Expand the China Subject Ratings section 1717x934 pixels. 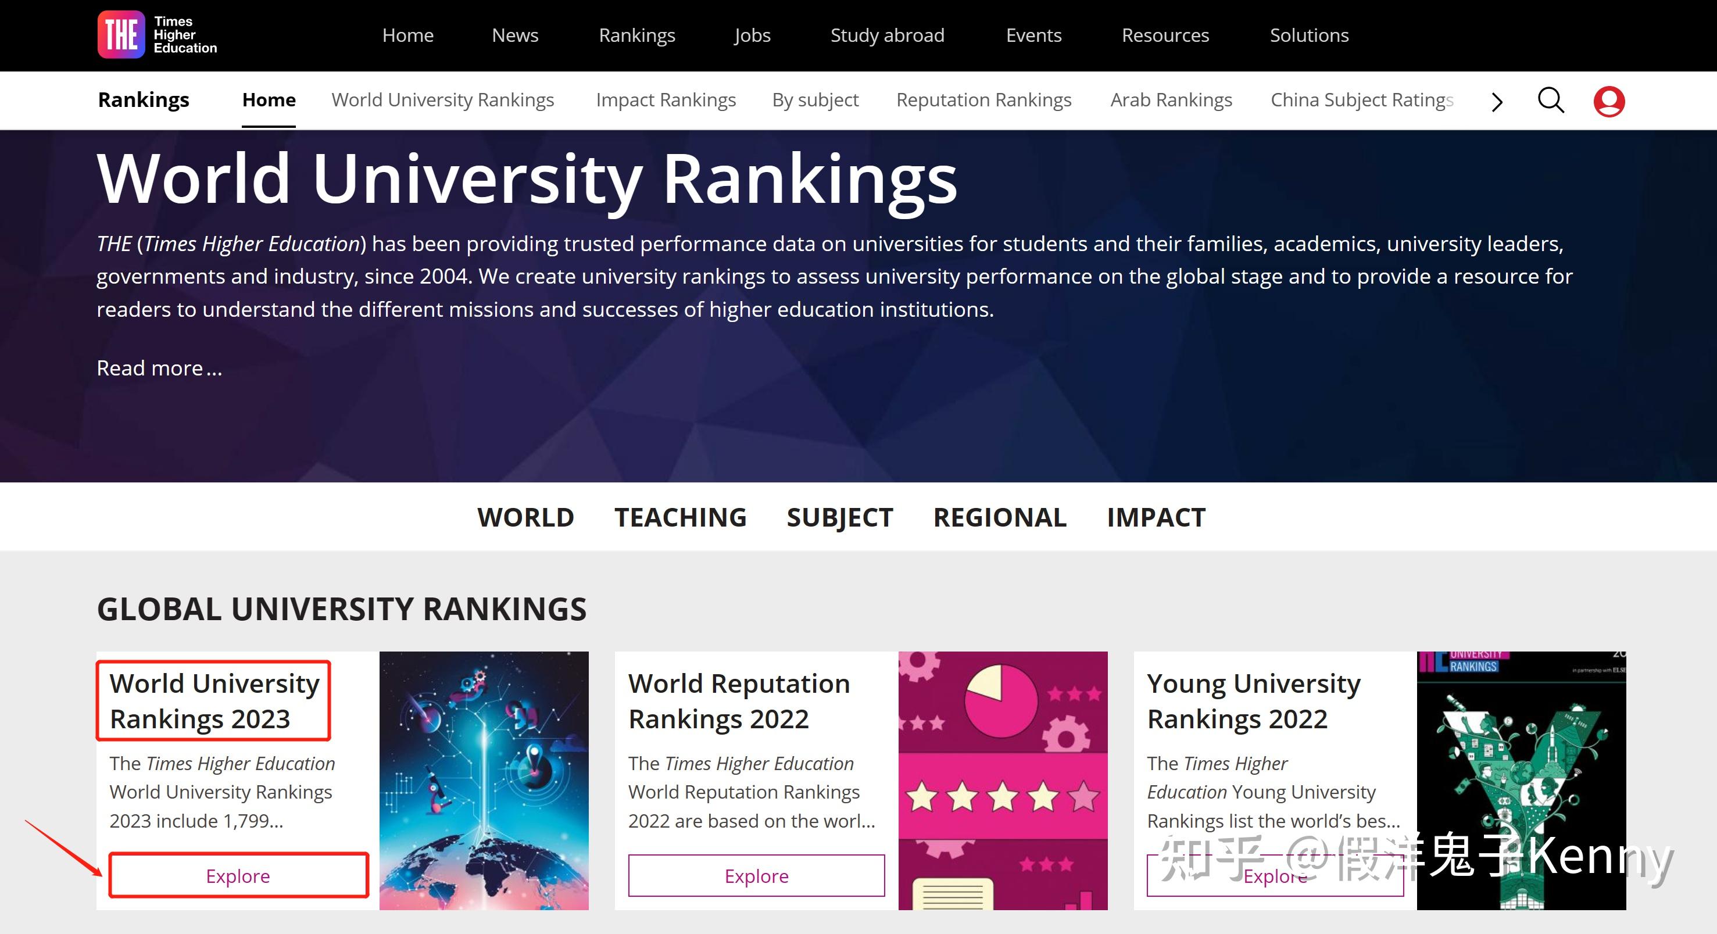(1362, 100)
